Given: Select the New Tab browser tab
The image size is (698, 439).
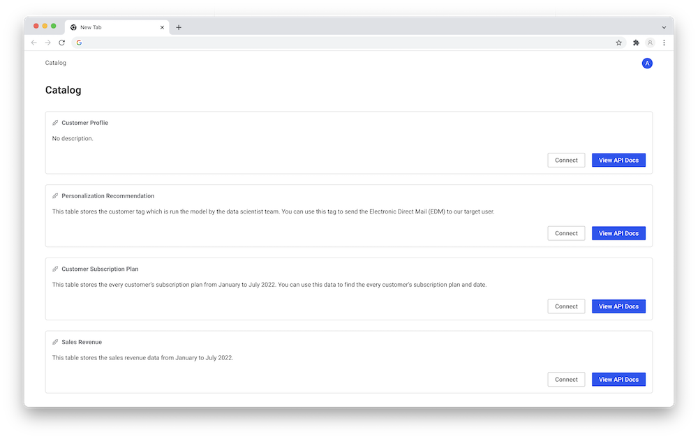Looking at the screenshot, I should (112, 27).
